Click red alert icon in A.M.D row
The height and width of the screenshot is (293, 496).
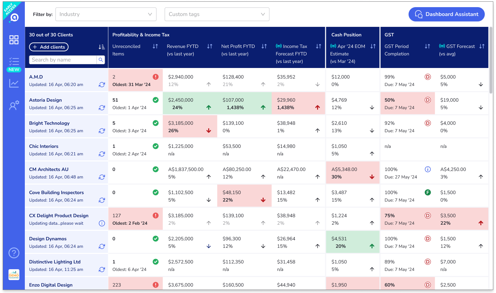coord(155,77)
